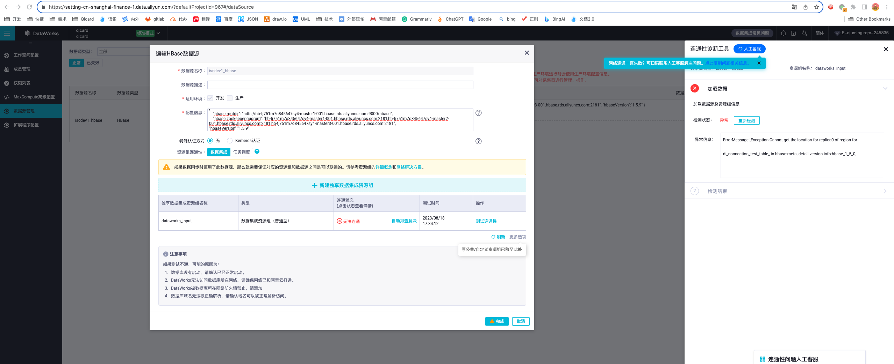
Task: Click 新建独享数据集成资源组
Action: [x=342, y=185]
